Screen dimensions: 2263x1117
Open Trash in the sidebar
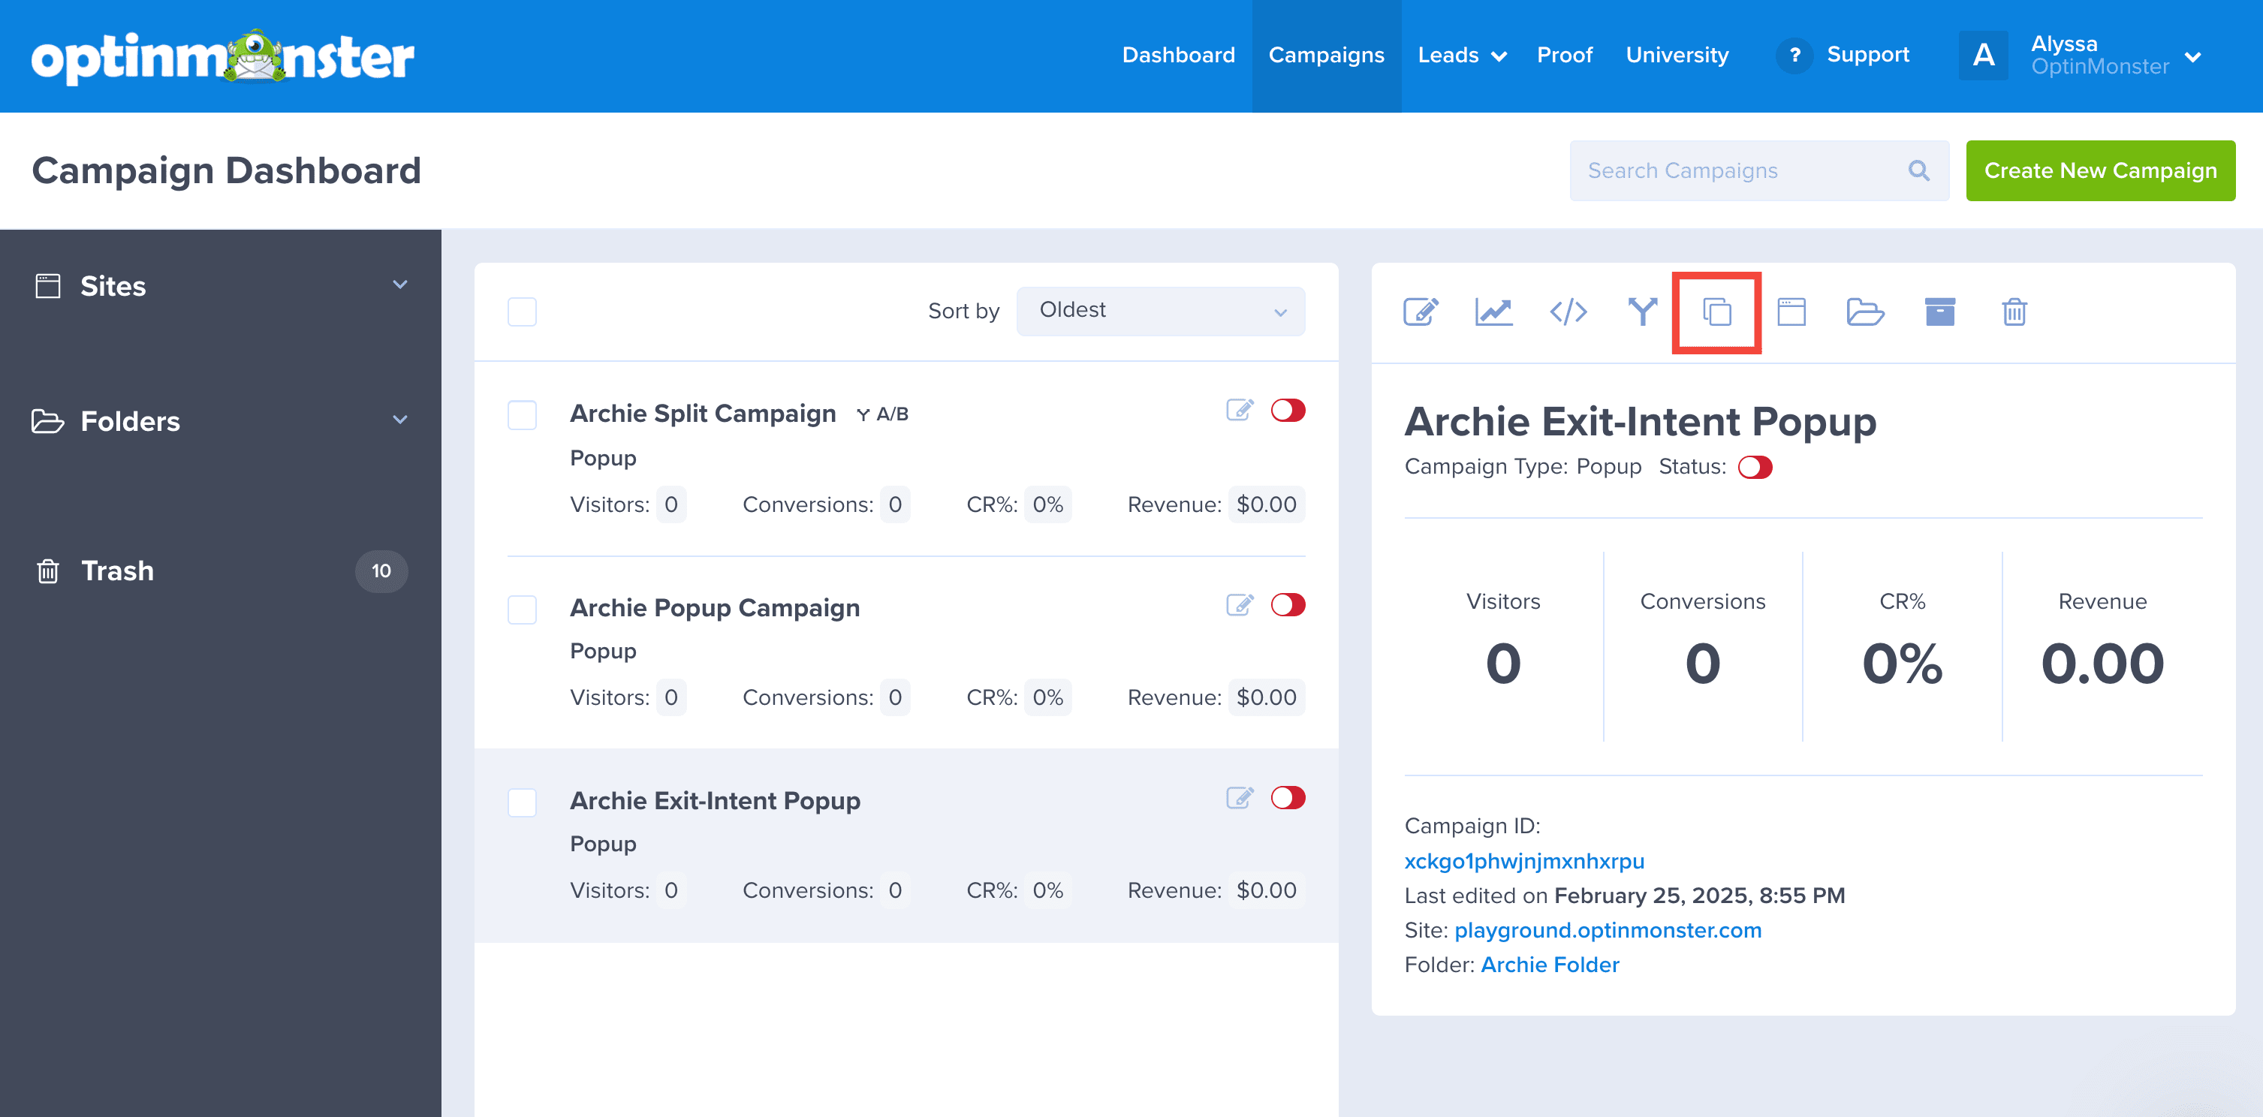pyautogui.click(x=118, y=571)
